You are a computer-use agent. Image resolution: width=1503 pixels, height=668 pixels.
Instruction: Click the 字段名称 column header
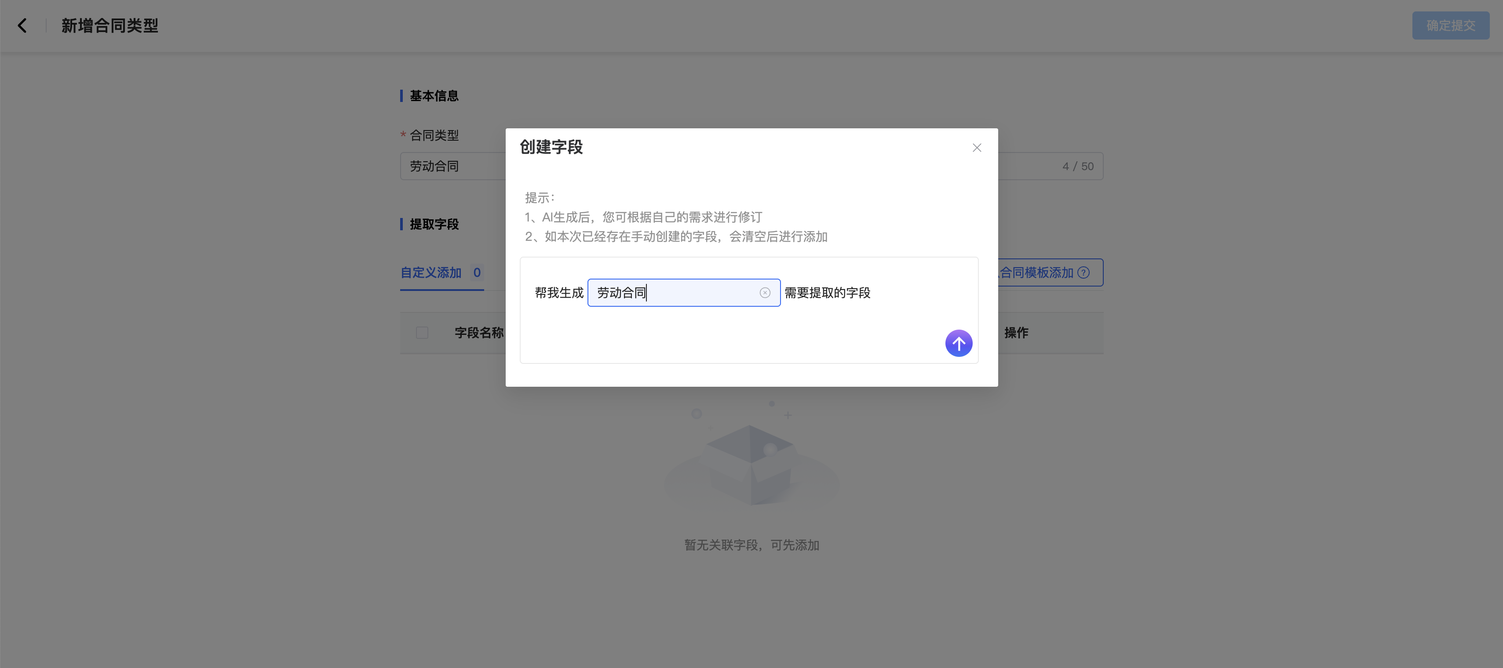[x=478, y=333]
